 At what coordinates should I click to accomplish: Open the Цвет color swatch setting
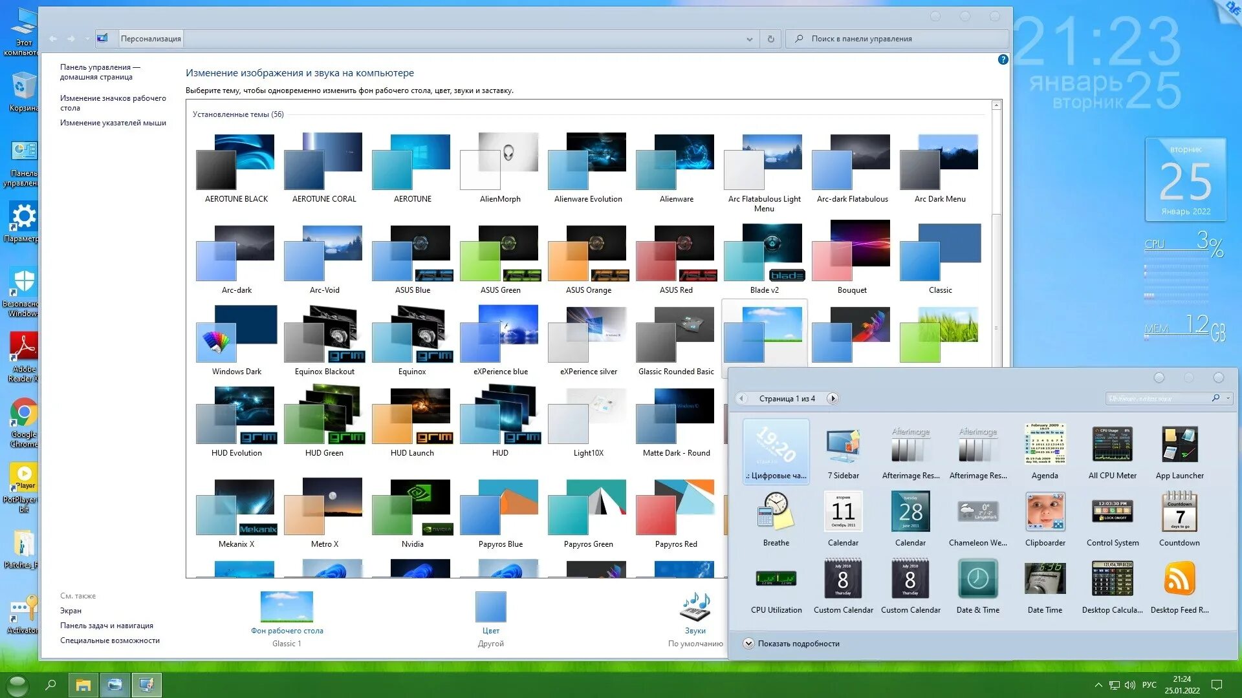(490, 608)
